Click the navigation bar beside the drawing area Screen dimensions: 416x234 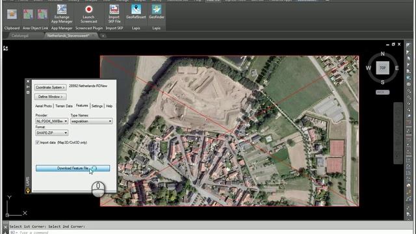398,133
